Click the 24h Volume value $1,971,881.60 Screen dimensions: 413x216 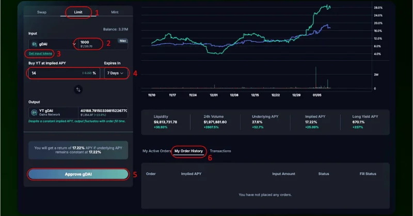coord(215,122)
